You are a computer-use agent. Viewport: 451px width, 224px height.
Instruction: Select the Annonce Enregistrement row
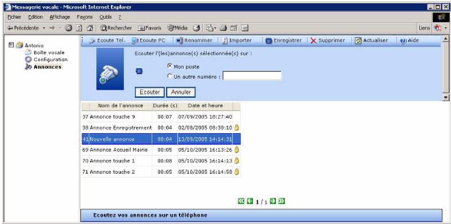click(x=161, y=128)
